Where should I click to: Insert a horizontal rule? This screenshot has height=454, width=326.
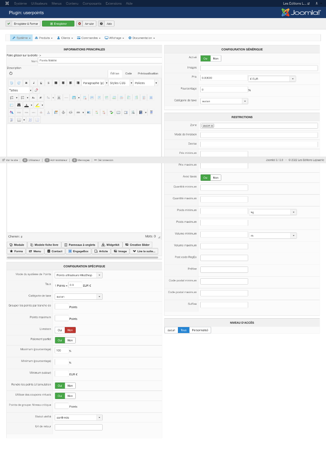click(x=66, y=98)
